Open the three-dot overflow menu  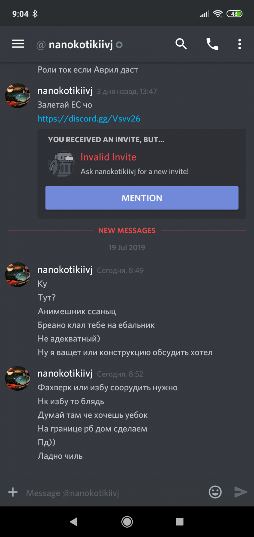pos(239,44)
